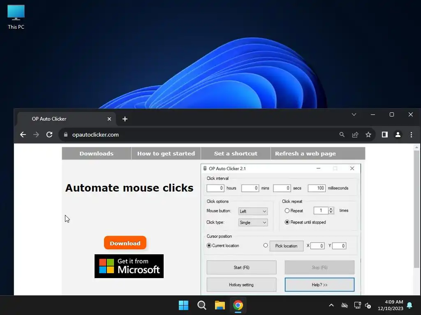Click the Pick location button

tap(286, 246)
